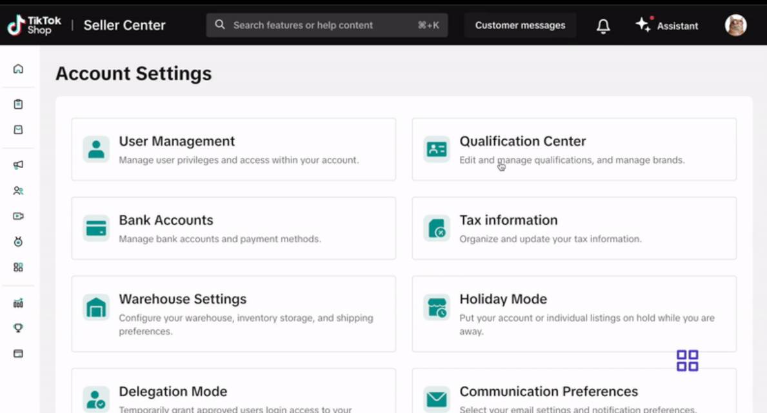767x413 pixels.
Task: Open the notifications bell
Action: [603, 25]
